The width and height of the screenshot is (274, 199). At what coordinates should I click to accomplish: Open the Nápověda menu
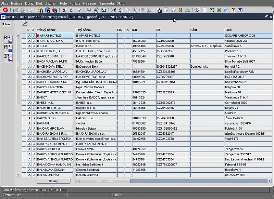[106, 3]
